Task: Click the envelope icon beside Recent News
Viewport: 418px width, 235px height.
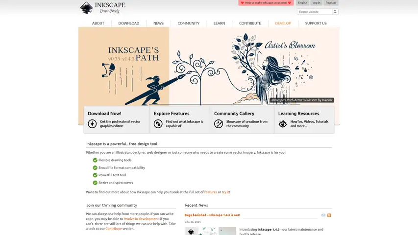Action: 323,215
